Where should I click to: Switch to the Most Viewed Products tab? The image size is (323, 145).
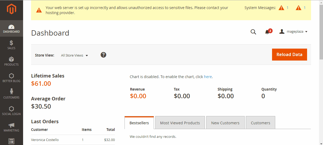coord(180,123)
